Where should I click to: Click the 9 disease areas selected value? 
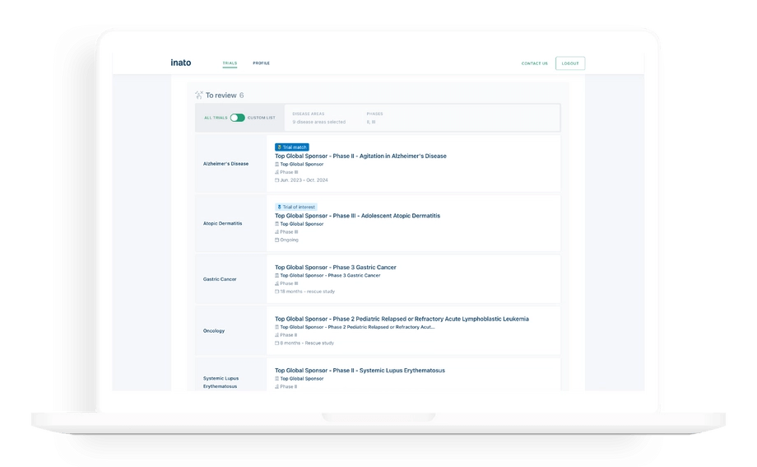coord(319,122)
